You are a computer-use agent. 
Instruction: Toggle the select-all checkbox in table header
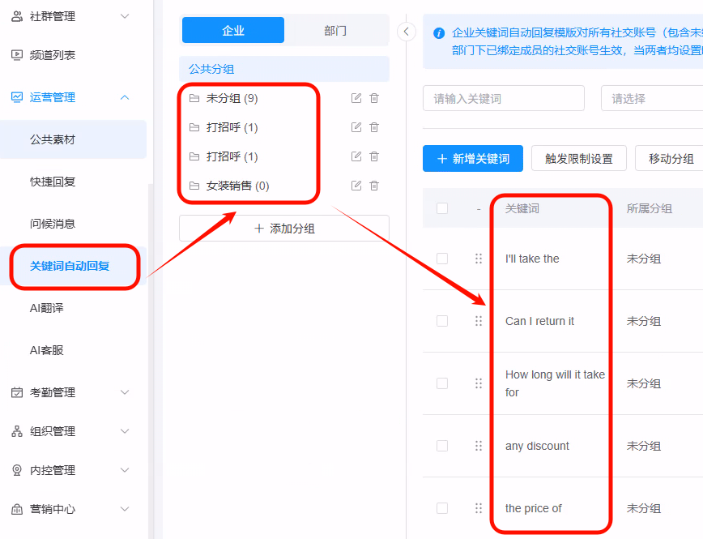(442, 207)
